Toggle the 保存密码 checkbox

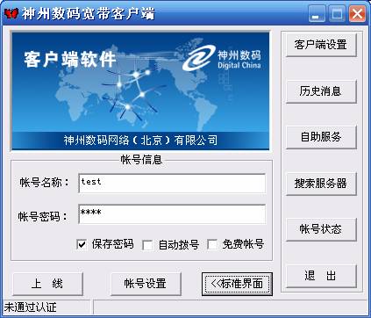[82, 244]
